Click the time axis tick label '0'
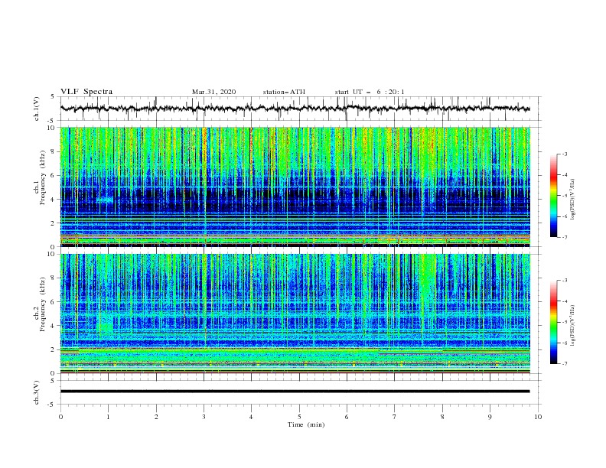Screen dimensions: 606x468 click(x=60, y=417)
